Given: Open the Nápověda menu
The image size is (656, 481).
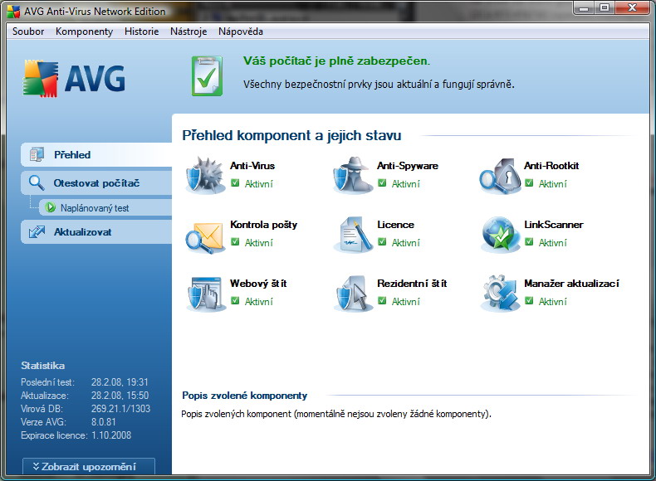Looking at the screenshot, I should 241,32.
